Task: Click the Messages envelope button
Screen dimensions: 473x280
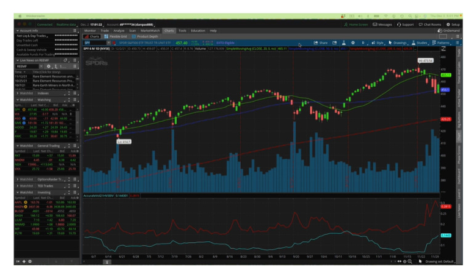Action: tap(382, 25)
